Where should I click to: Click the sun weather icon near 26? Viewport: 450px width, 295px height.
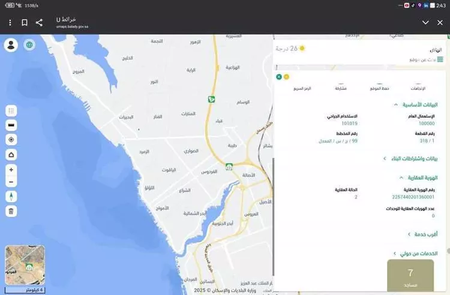click(x=302, y=49)
